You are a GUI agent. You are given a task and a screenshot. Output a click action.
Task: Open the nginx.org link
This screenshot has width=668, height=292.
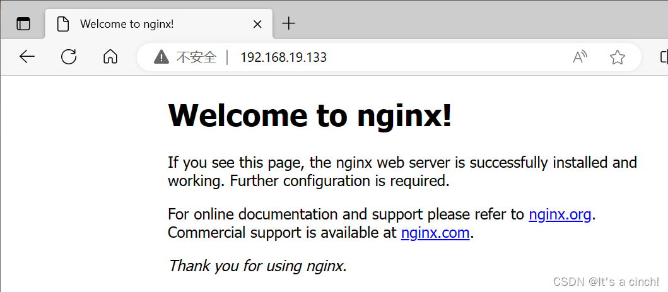(560, 214)
